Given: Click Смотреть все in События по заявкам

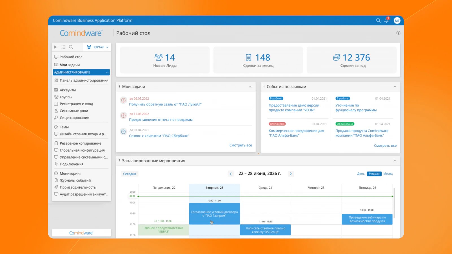Looking at the screenshot, I should pyautogui.click(x=385, y=146).
